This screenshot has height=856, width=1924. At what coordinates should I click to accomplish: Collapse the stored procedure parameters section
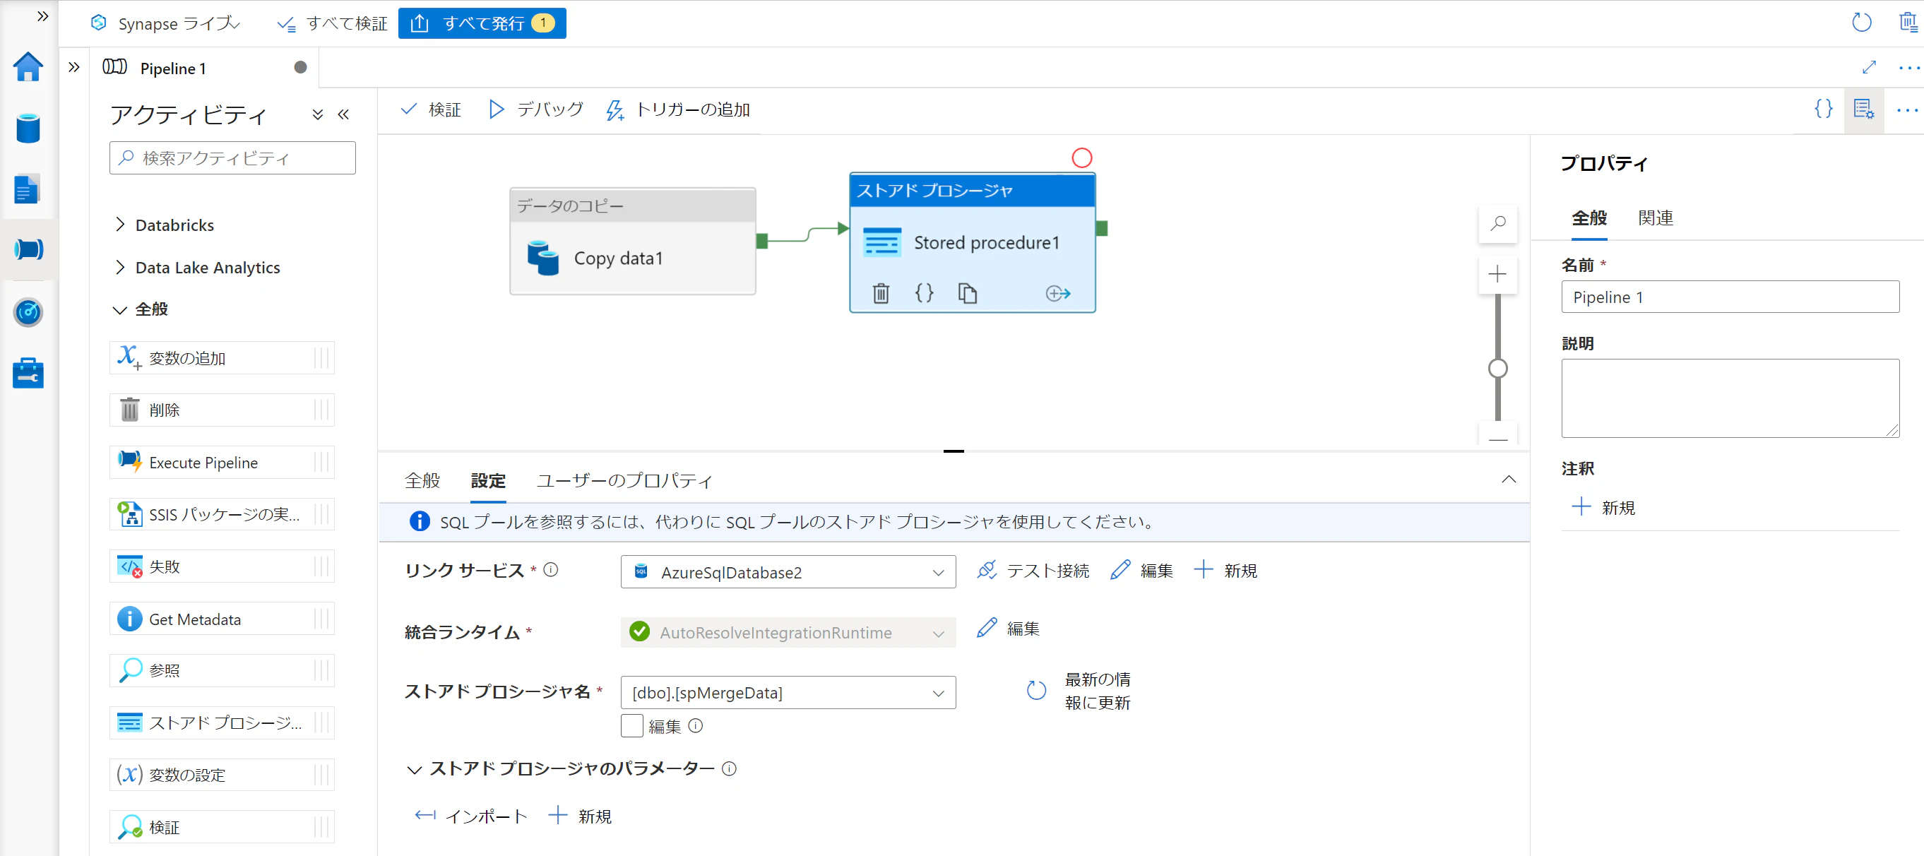point(414,769)
